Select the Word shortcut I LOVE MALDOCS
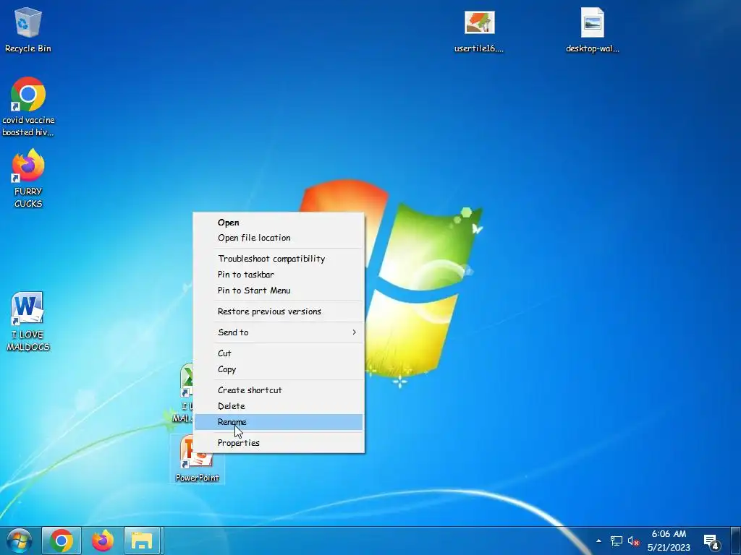The width and height of the screenshot is (741, 555). coord(28,322)
